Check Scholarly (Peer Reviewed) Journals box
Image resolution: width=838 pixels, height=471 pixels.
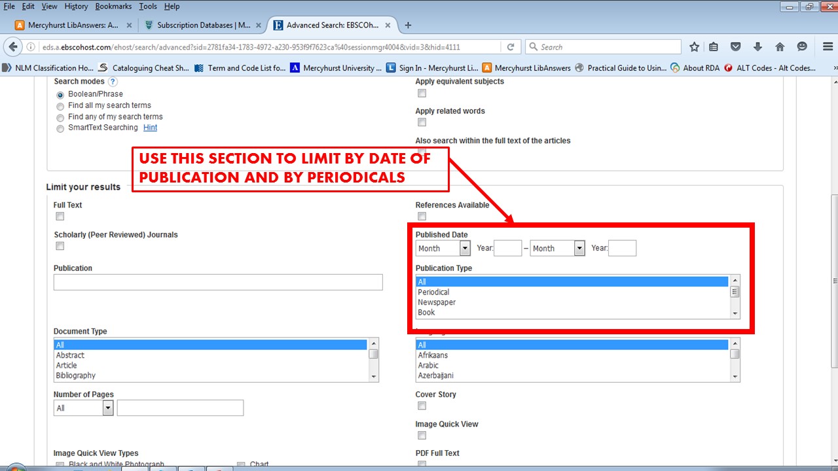[60, 247]
